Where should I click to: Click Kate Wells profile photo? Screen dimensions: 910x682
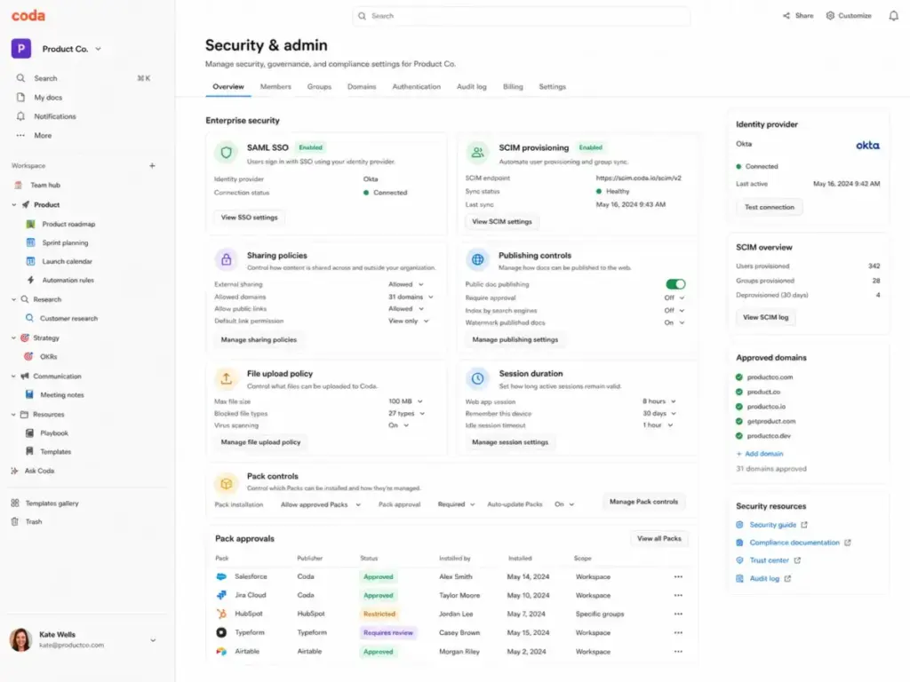pos(21,639)
